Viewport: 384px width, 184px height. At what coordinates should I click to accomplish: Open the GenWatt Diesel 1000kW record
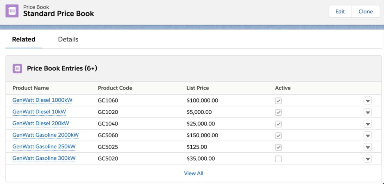coord(42,100)
